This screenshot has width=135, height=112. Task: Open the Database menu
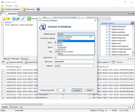pyautogui.click(x=9, y=6)
